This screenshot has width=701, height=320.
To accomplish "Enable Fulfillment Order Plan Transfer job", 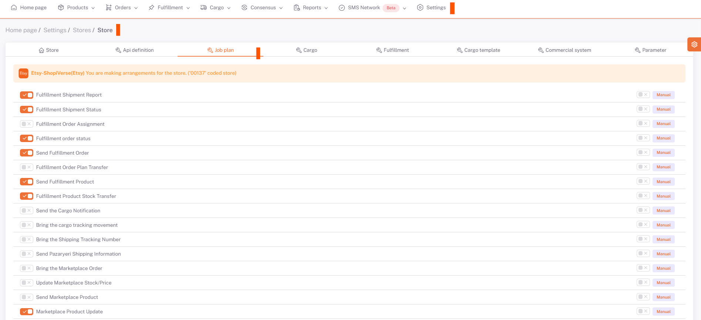I will tap(27, 167).
